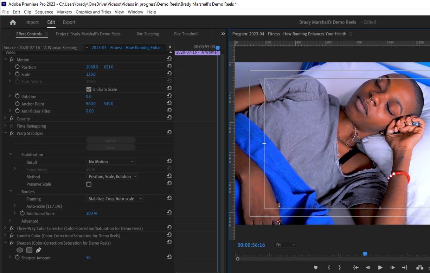This screenshot has width=430, height=273.
Task: Toggle animation stopwatch for Position
Action: [17, 67]
